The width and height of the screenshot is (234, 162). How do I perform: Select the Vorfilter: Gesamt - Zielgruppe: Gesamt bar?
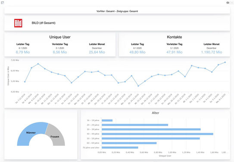117,11
